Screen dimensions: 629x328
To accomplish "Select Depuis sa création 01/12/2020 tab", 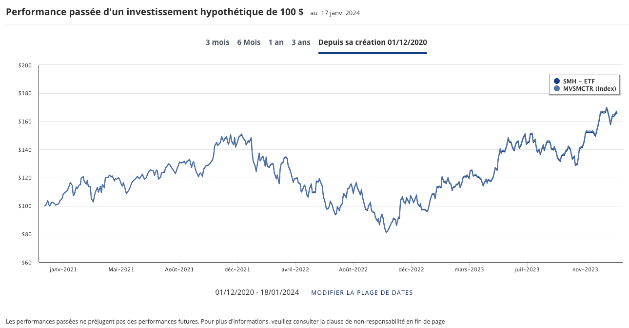I will coord(373,42).
